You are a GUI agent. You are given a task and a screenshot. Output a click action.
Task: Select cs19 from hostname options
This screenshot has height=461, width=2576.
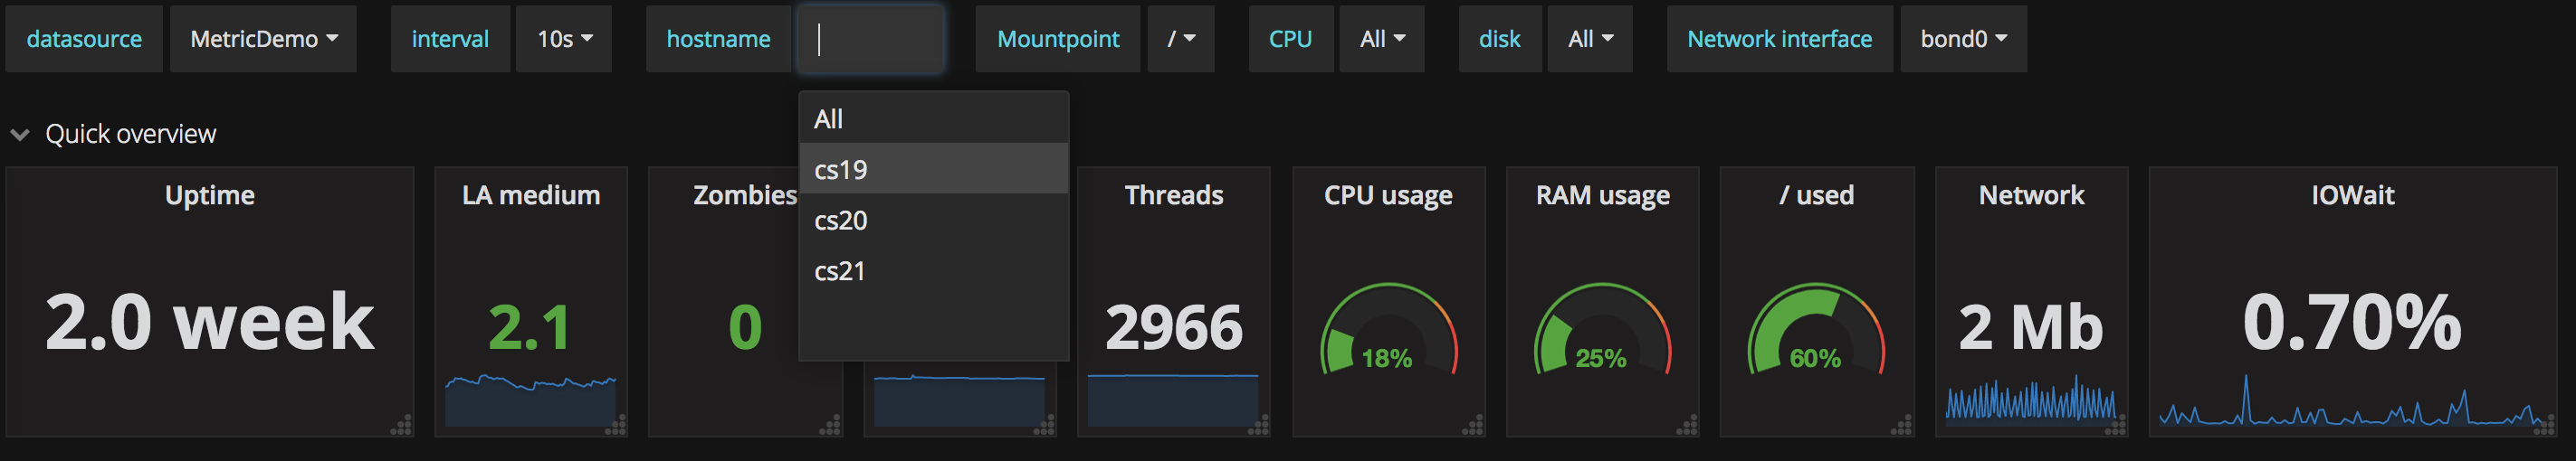[841, 170]
